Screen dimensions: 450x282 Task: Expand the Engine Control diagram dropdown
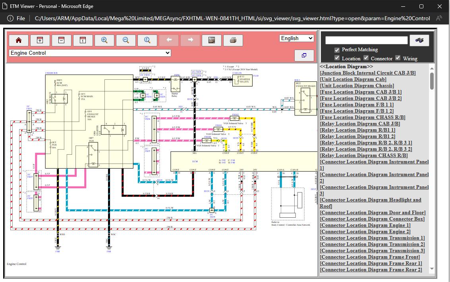(90, 53)
